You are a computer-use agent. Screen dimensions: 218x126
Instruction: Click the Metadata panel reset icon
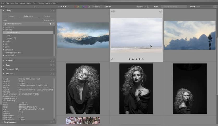(51, 61)
